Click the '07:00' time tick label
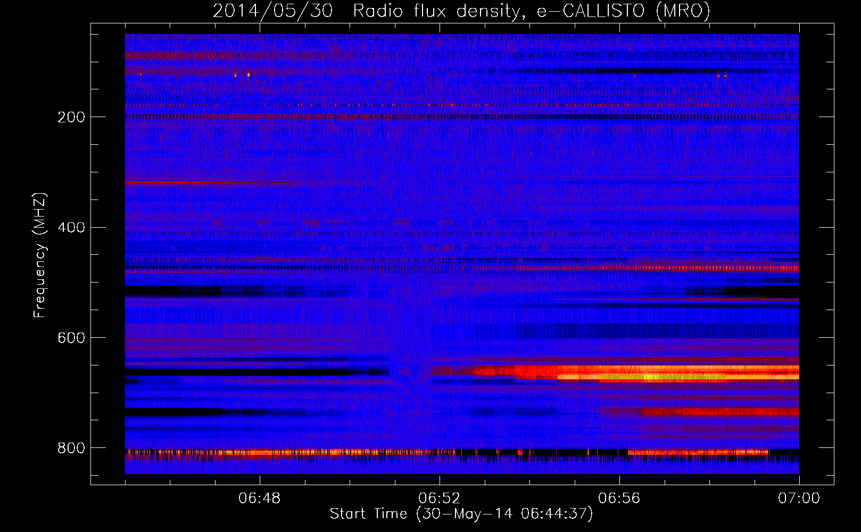Screen dimensions: 861x532 click(799, 498)
